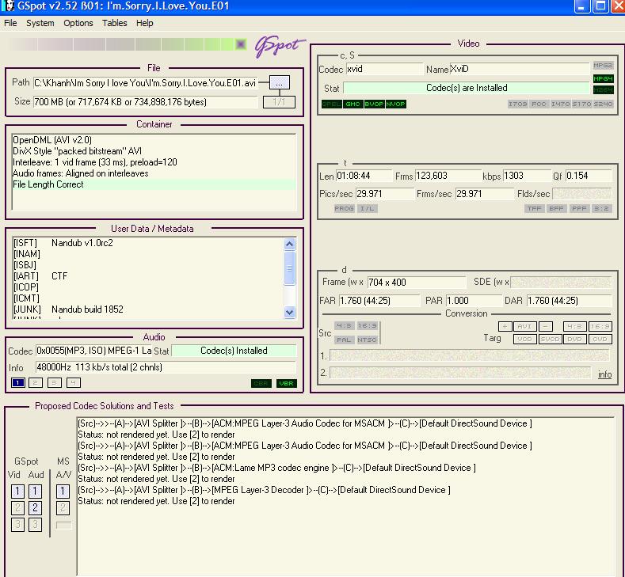Screen dimensions: 625x577
Task: Click the BVOP codec feature indicator
Action: coord(374,104)
